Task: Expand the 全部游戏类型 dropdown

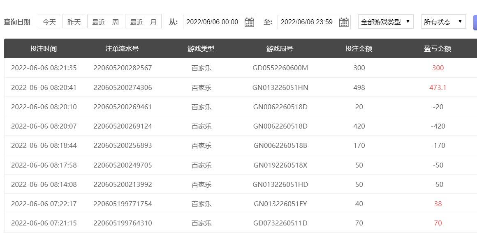Action: tap(385, 22)
